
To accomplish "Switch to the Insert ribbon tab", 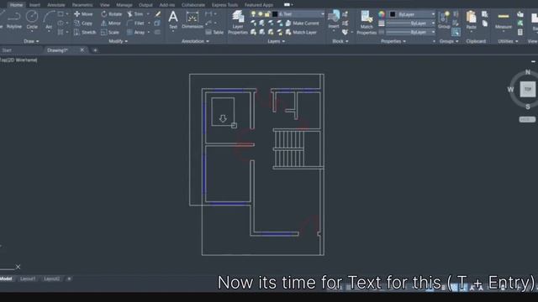I will point(34,5).
